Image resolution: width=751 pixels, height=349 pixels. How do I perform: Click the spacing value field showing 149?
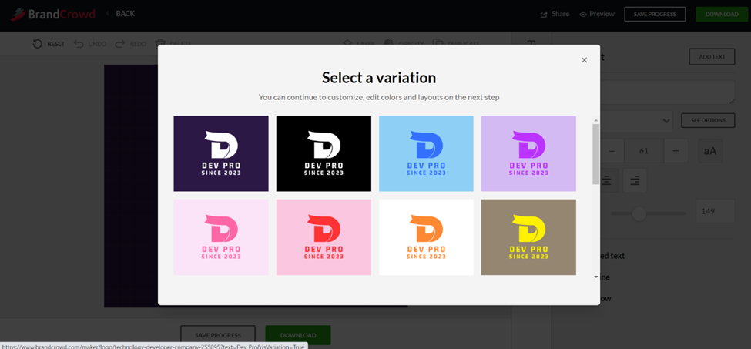(x=715, y=211)
